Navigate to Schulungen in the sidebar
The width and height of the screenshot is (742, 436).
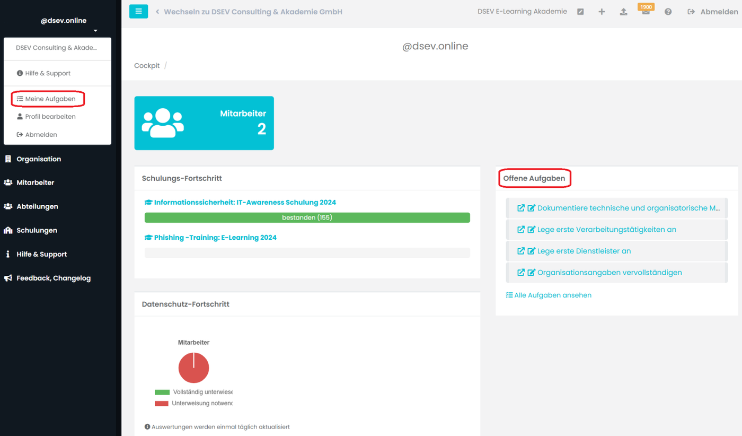point(31,230)
